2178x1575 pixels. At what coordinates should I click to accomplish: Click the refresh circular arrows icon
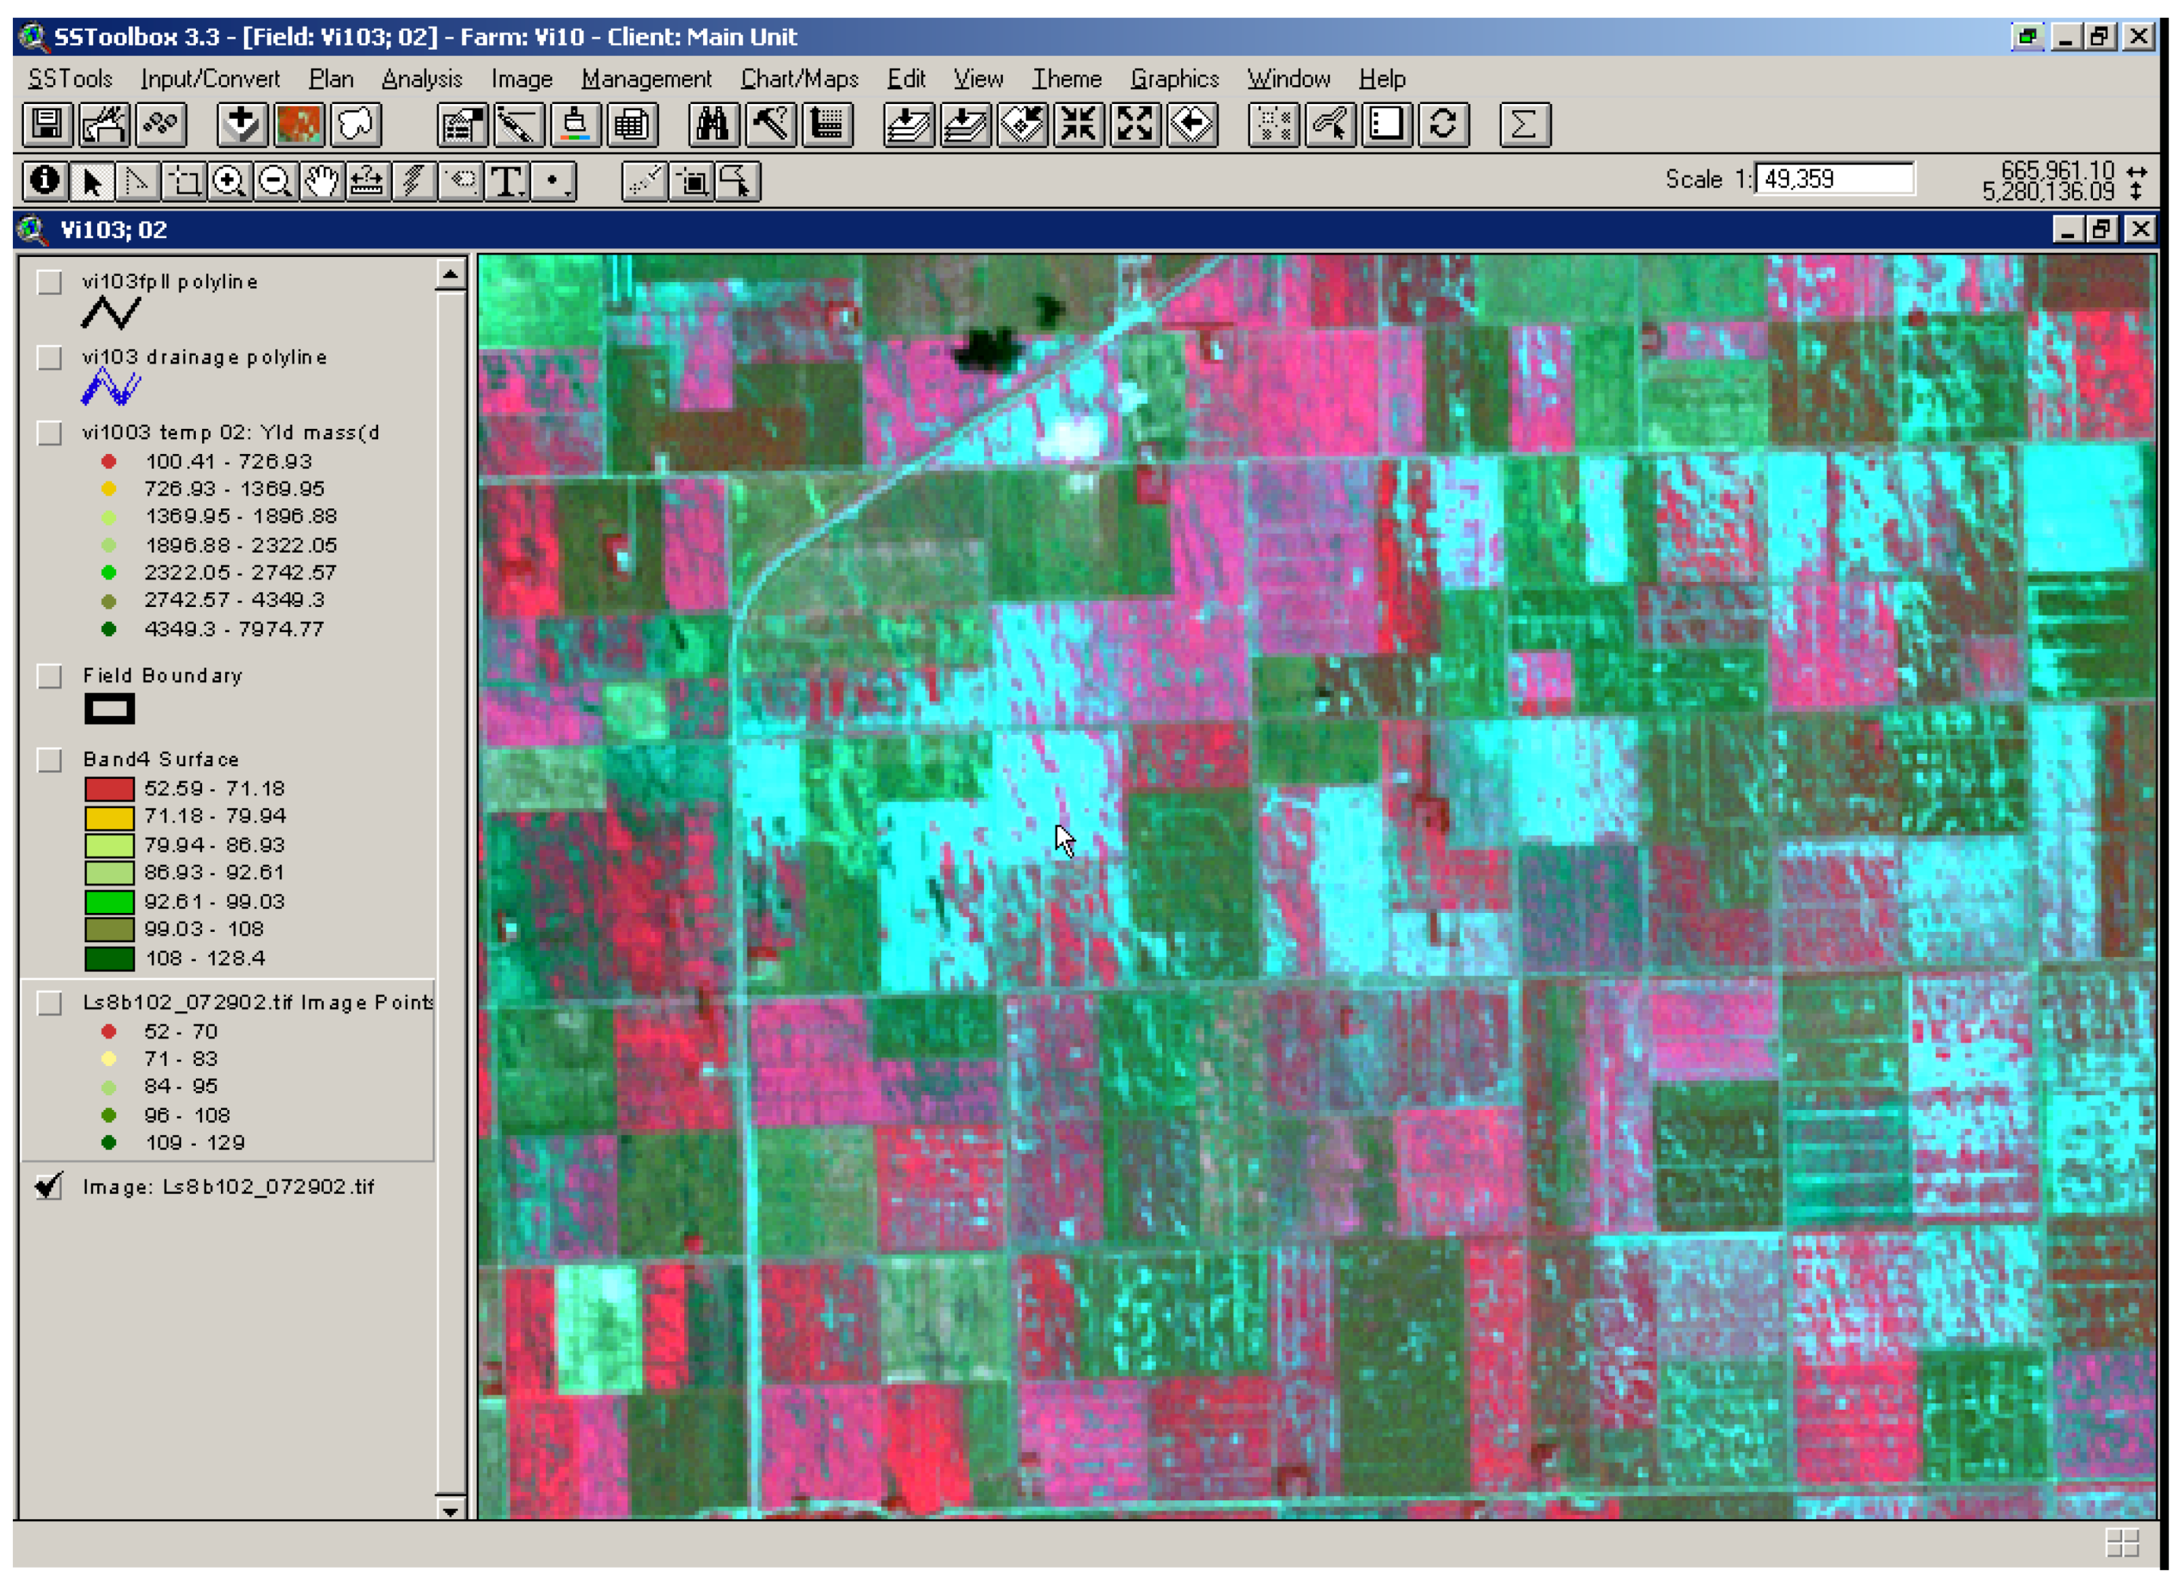1444,125
